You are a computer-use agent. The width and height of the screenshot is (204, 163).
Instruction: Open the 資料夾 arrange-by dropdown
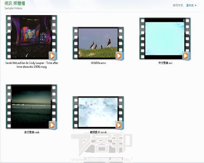pyautogui.click(x=191, y=5)
